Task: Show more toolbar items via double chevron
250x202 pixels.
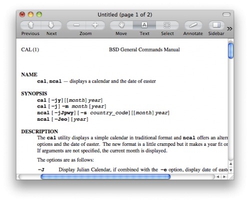Action: coord(229,29)
